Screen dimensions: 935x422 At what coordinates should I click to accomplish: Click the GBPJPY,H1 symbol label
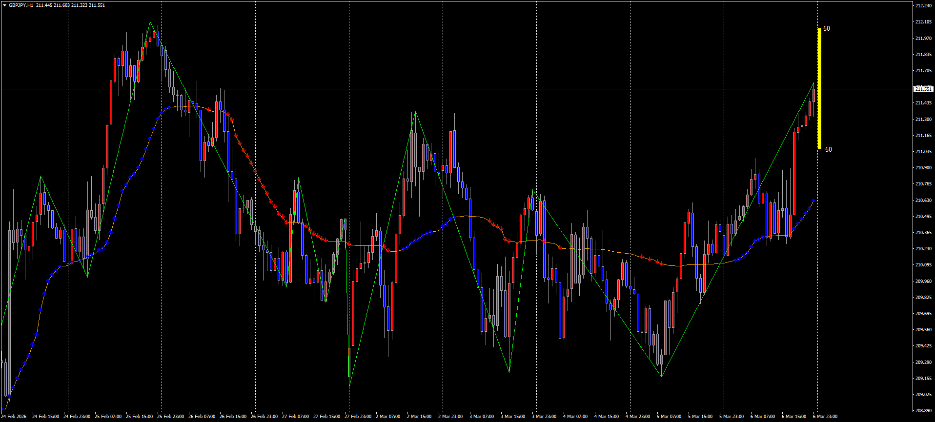coord(21,5)
